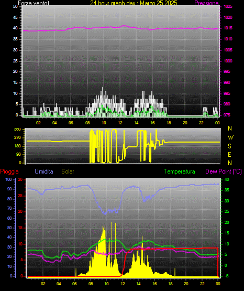Image resolution: width=244 pixels, height=291 pixels.
Task: Click the 100 humidity axis value
Action: [8, 179]
